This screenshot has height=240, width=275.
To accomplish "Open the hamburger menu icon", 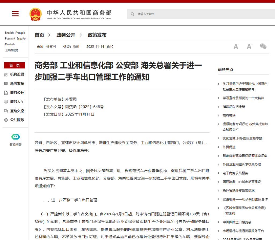I will point(15,14).
